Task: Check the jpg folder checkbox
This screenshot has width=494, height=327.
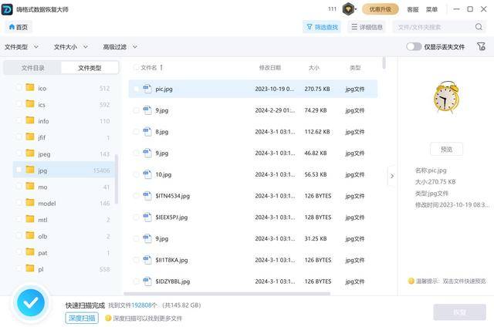Action: [x=19, y=170]
